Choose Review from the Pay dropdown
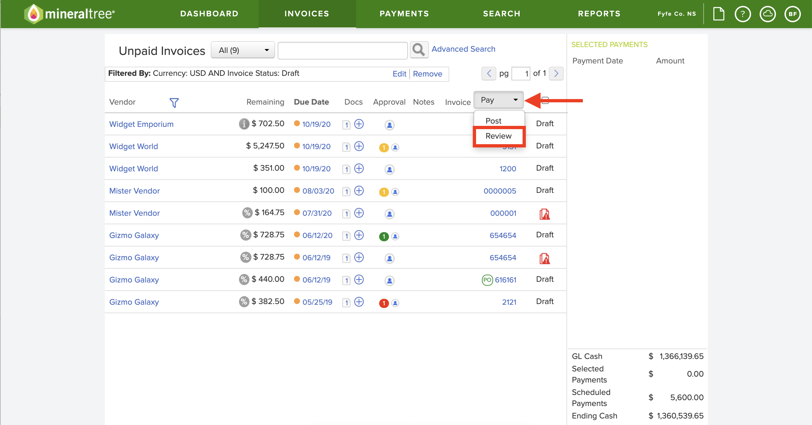 (x=499, y=136)
